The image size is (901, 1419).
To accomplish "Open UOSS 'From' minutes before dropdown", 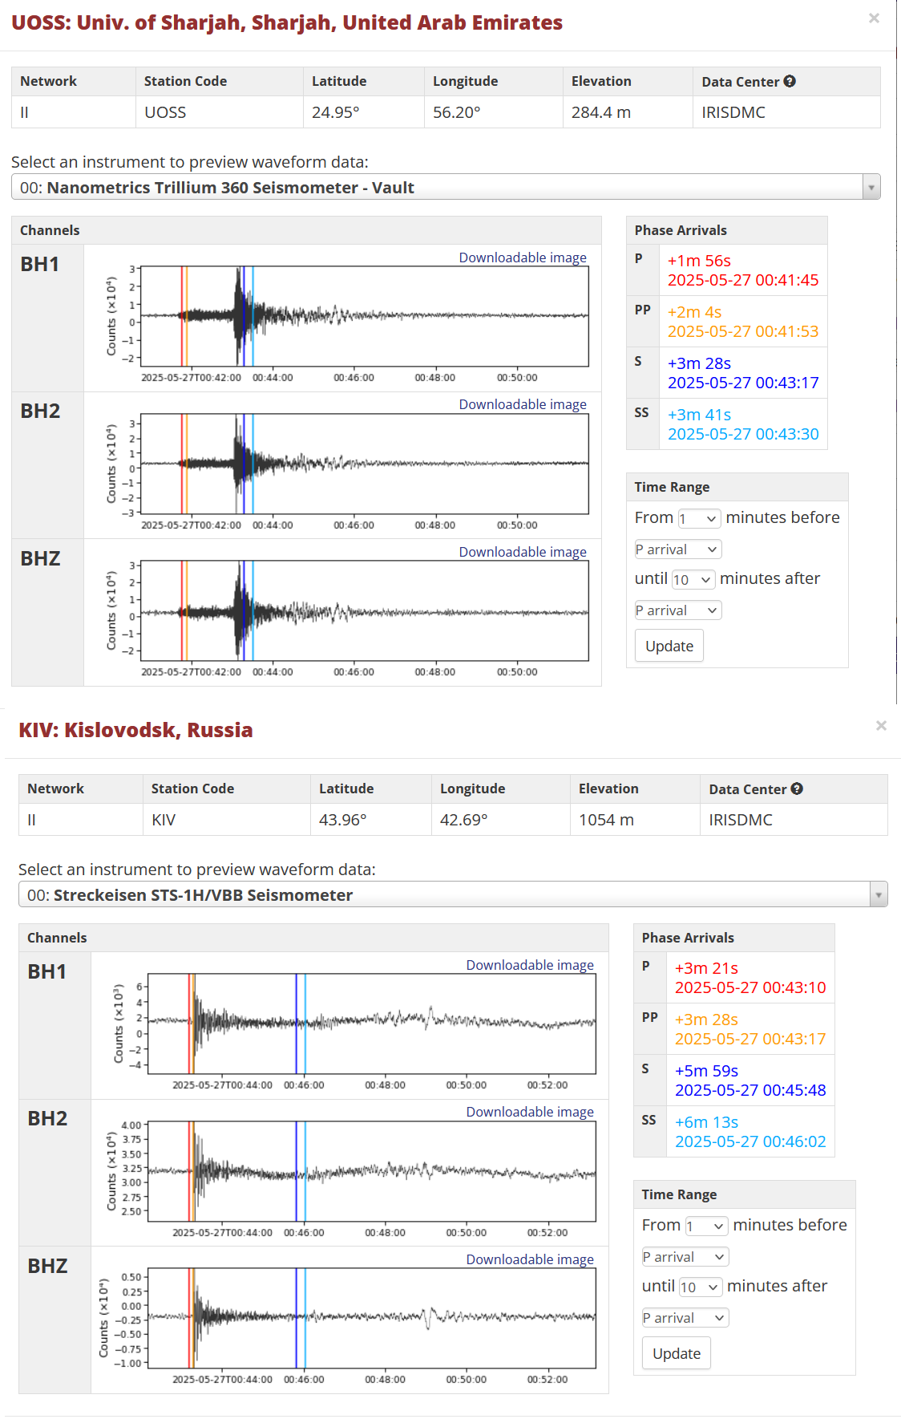I will pyautogui.click(x=699, y=519).
